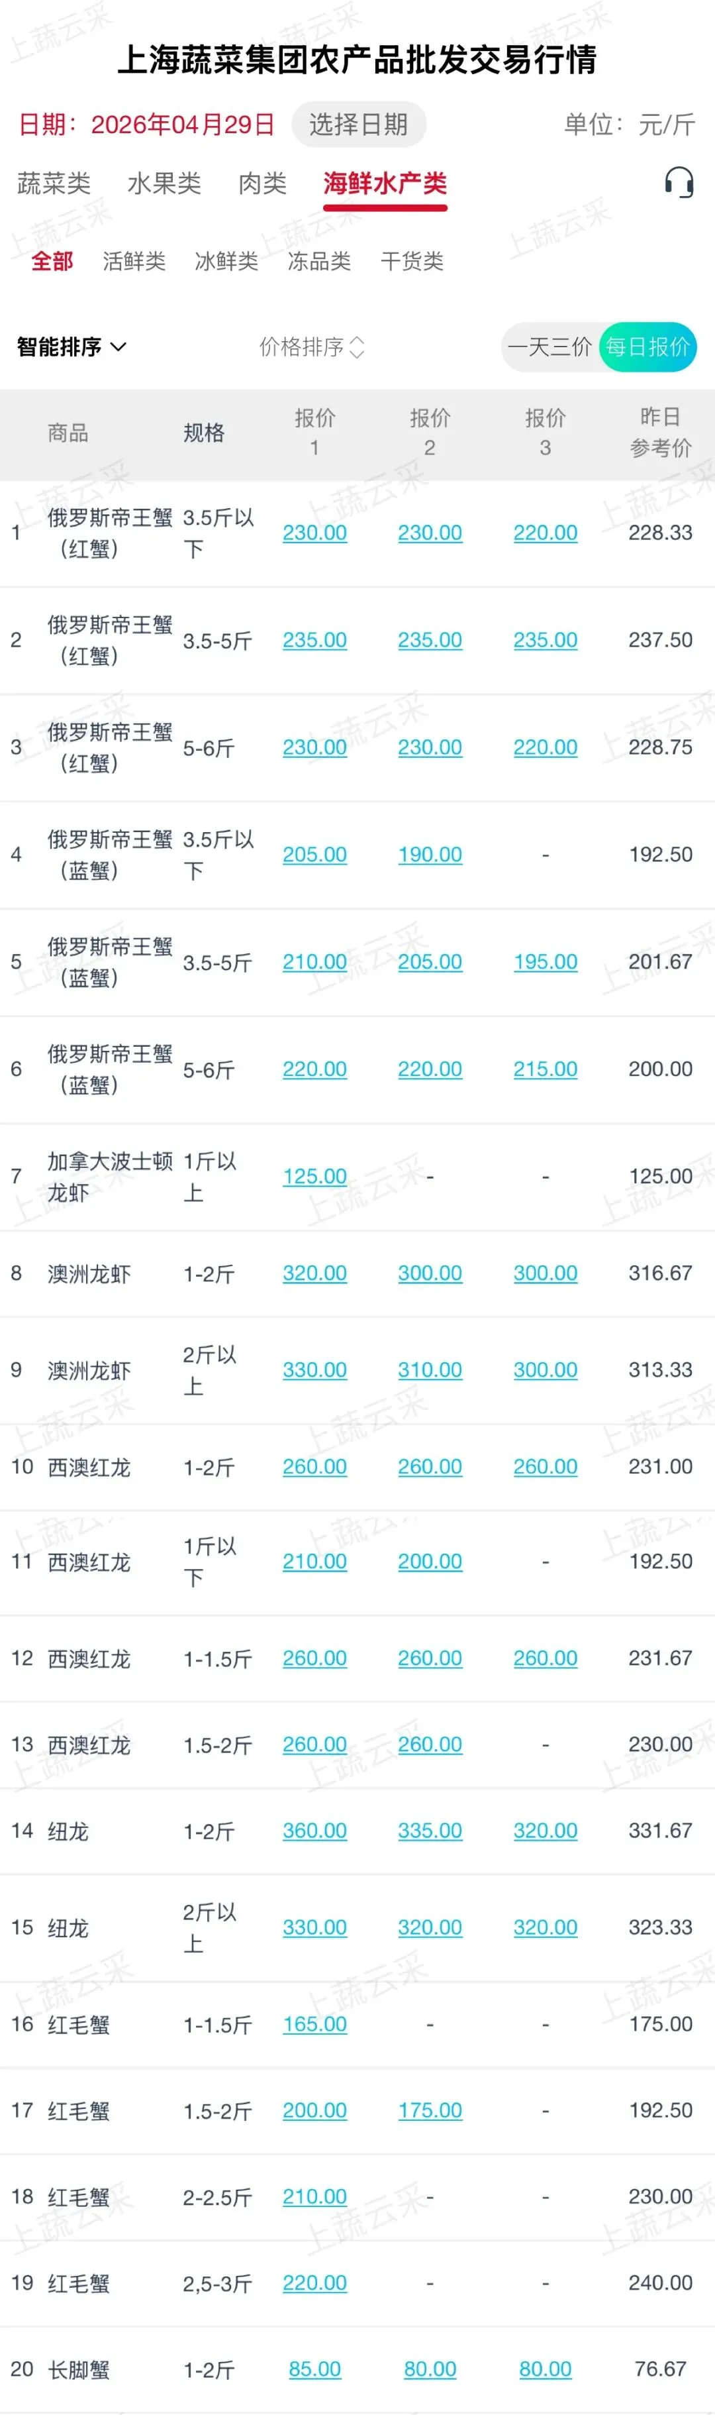Click the headset customer service icon
This screenshot has width=715, height=2415.
(x=679, y=183)
